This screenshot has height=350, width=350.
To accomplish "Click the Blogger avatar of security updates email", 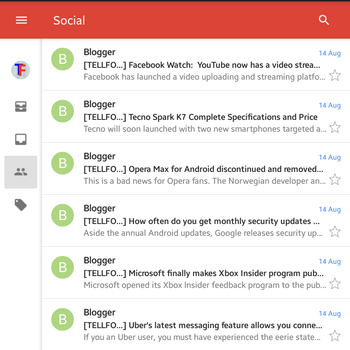I will tap(63, 215).
